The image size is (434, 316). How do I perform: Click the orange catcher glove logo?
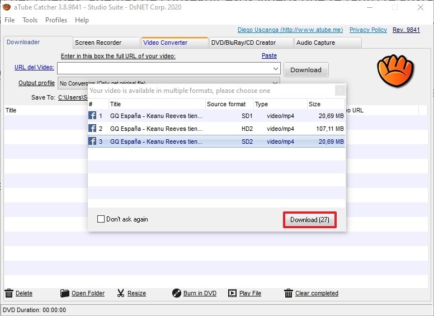coord(395,70)
